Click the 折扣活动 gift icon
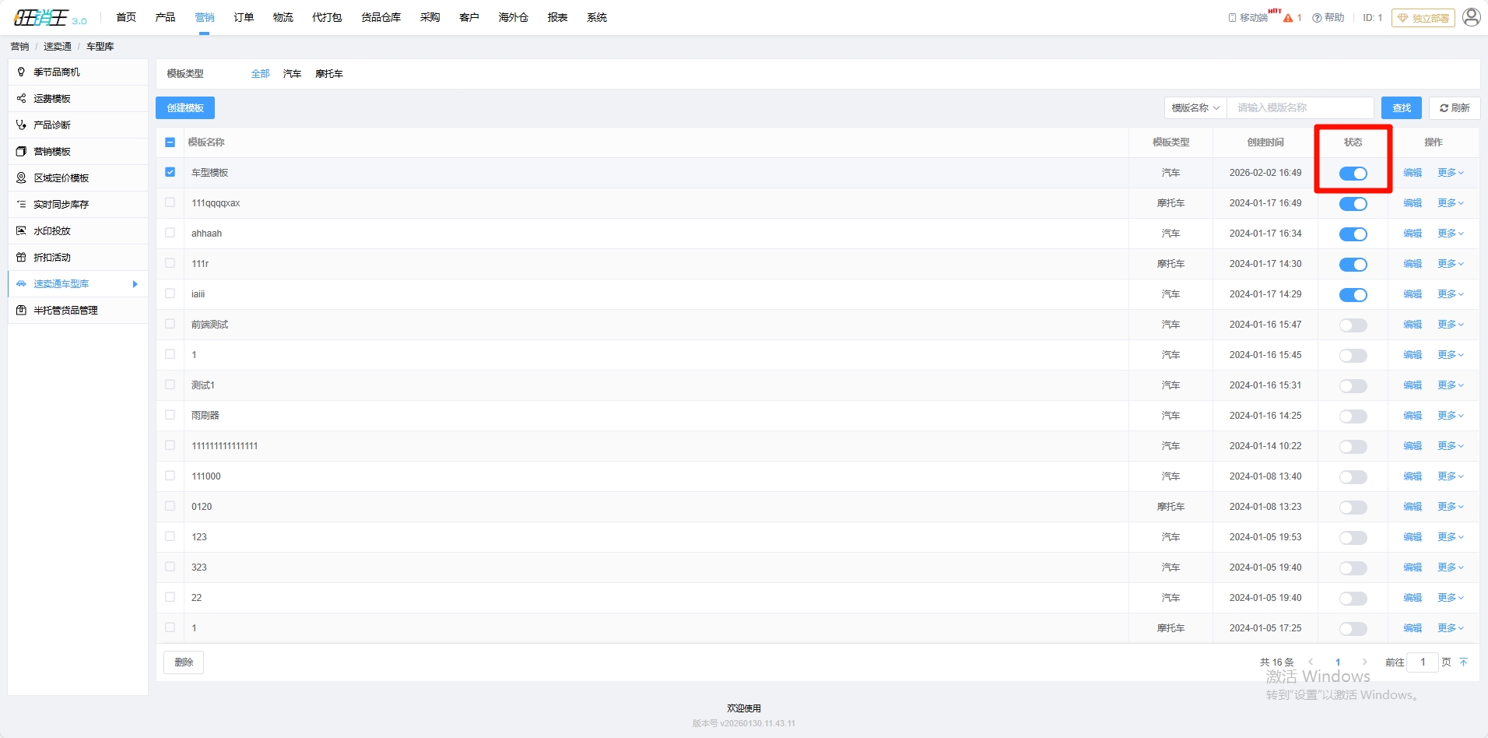This screenshot has width=1488, height=738. pyautogui.click(x=21, y=257)
